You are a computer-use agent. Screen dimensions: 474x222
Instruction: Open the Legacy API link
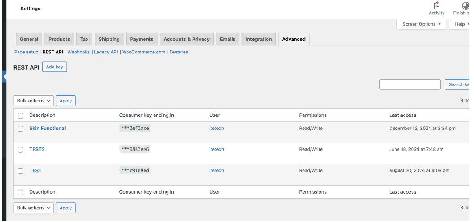coord(106,52)
